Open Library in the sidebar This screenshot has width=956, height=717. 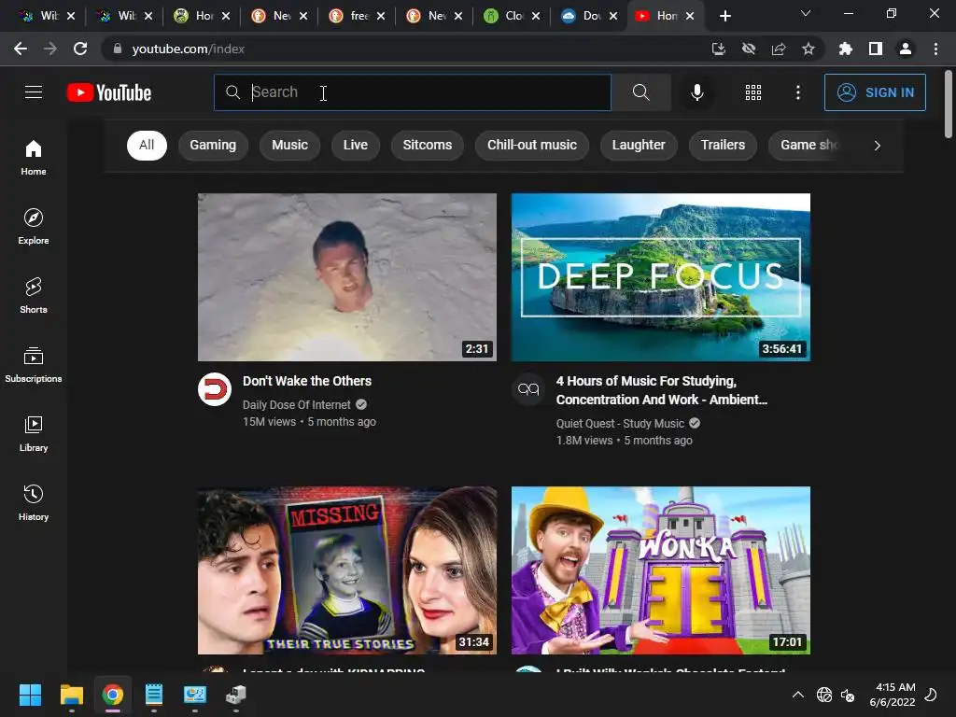pos(34,433)
